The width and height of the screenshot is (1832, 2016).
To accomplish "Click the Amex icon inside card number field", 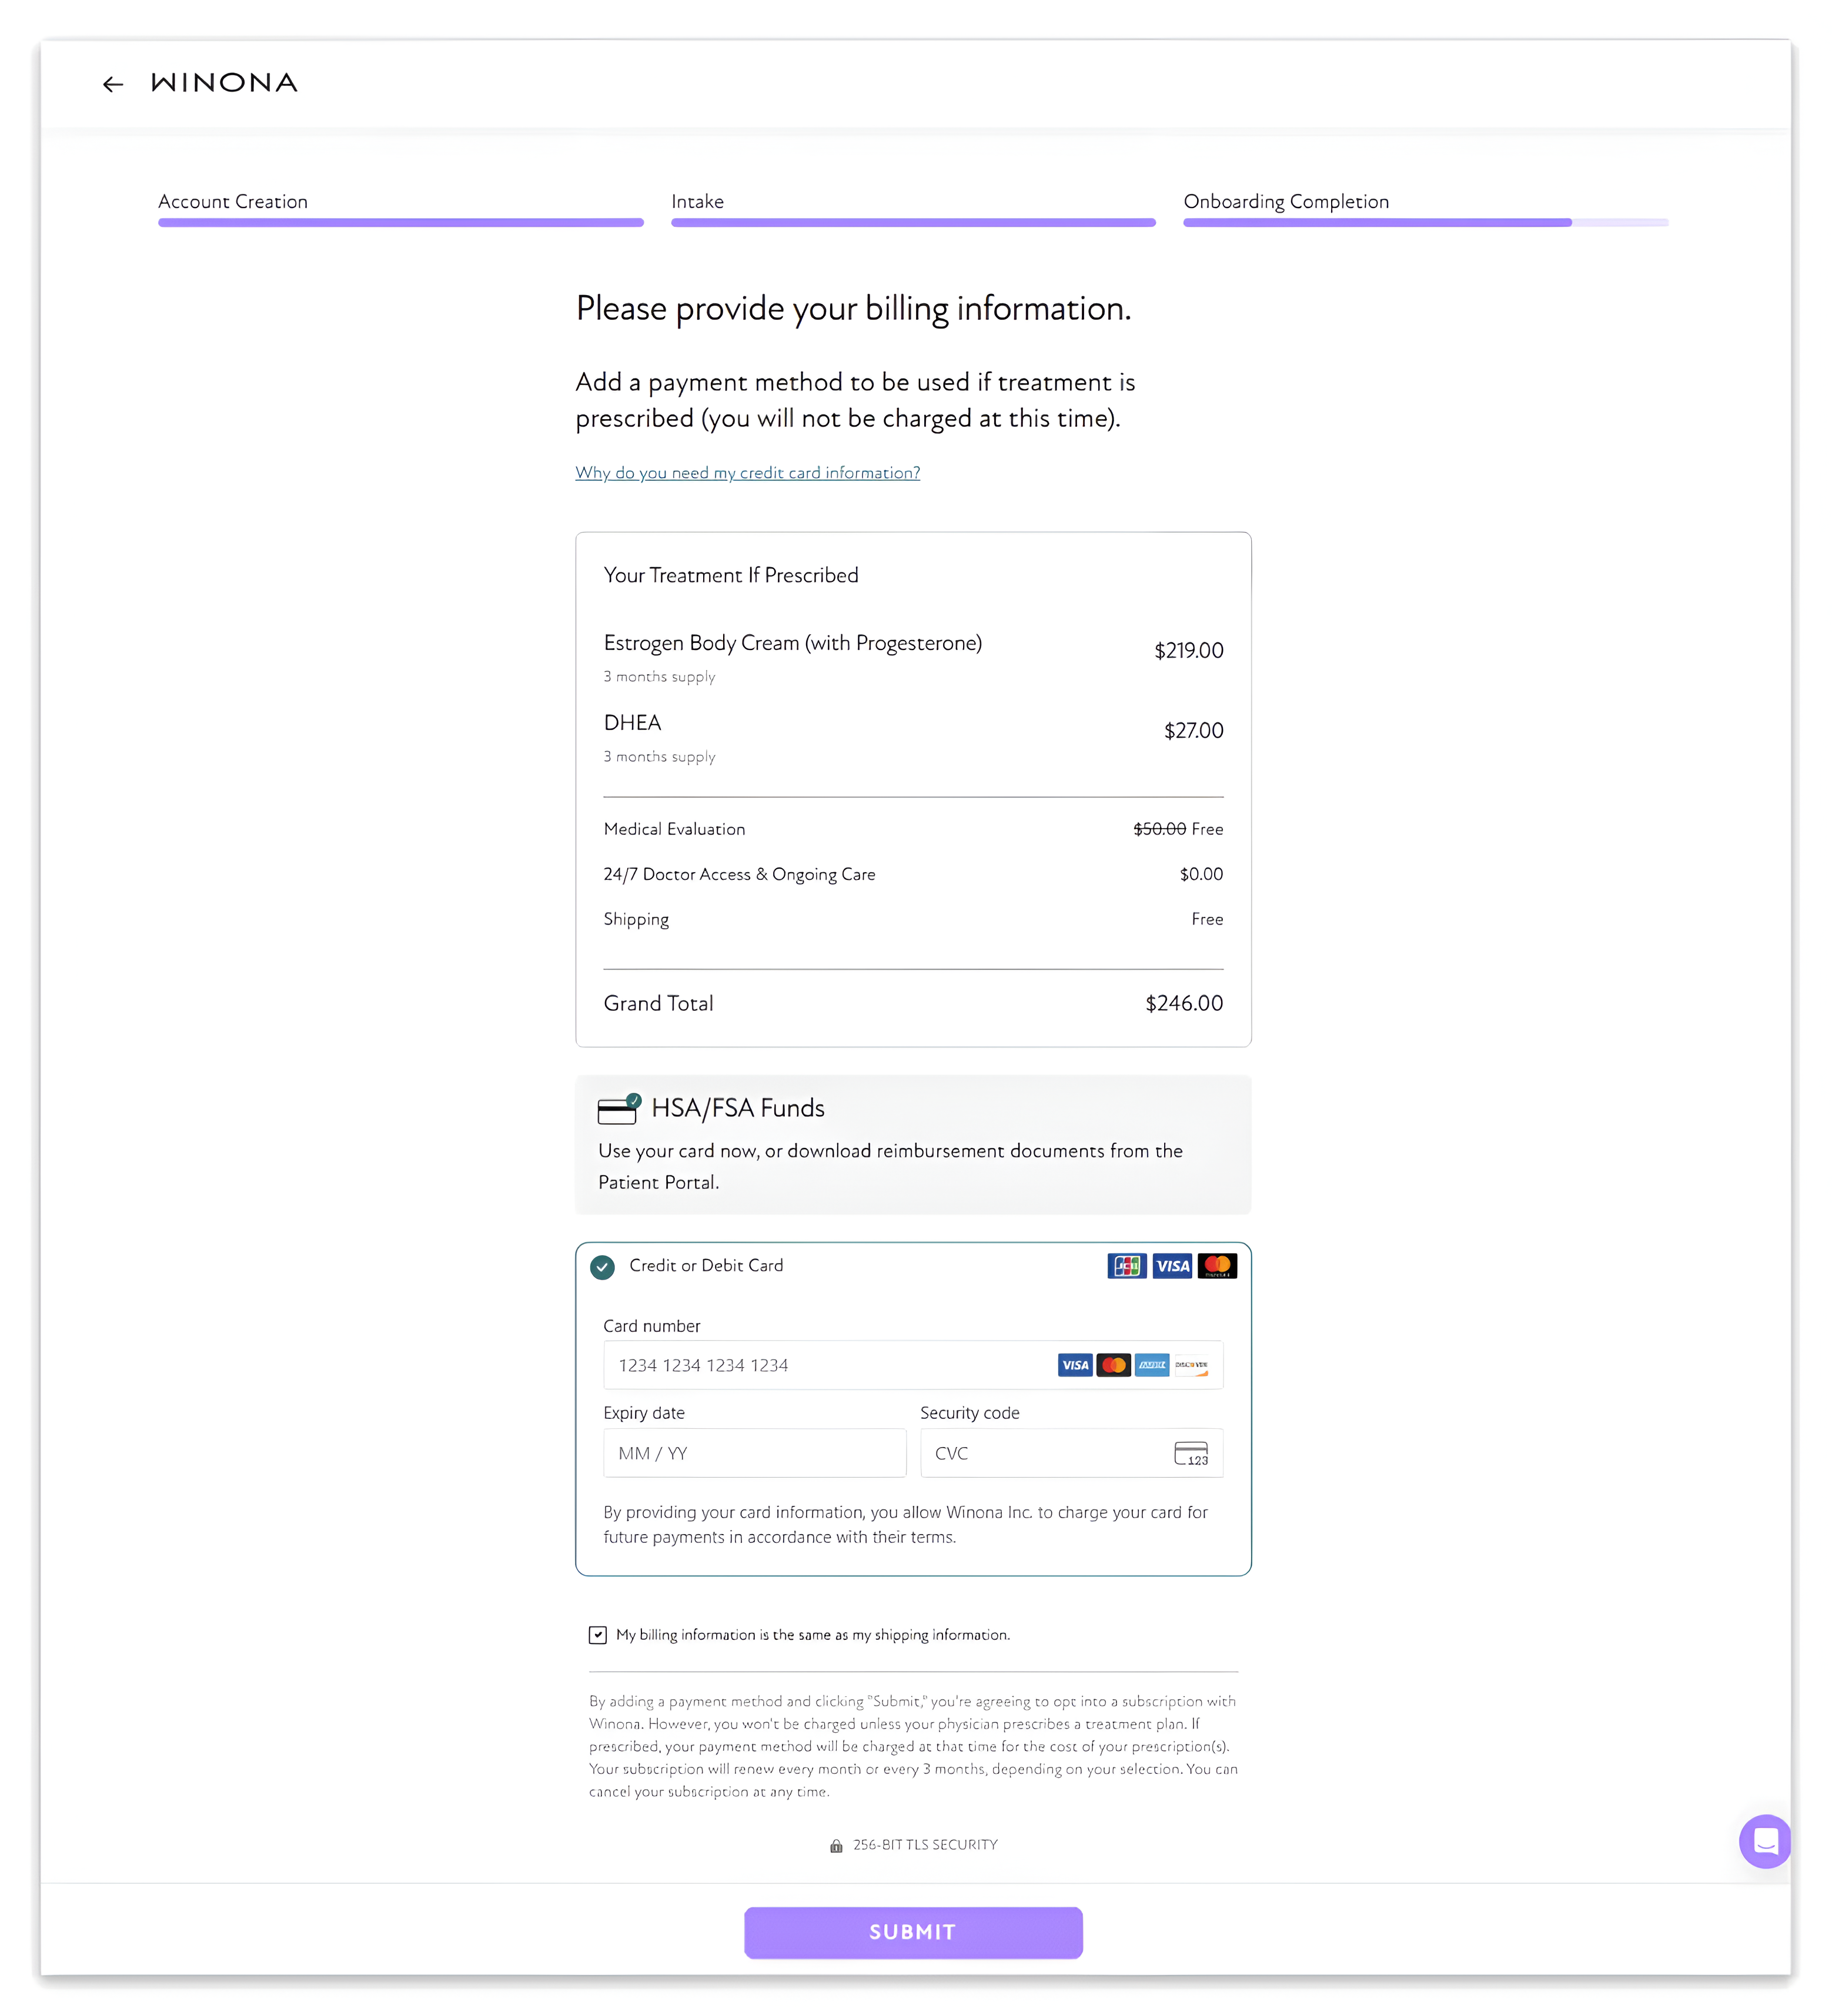I will 1152,1364.
